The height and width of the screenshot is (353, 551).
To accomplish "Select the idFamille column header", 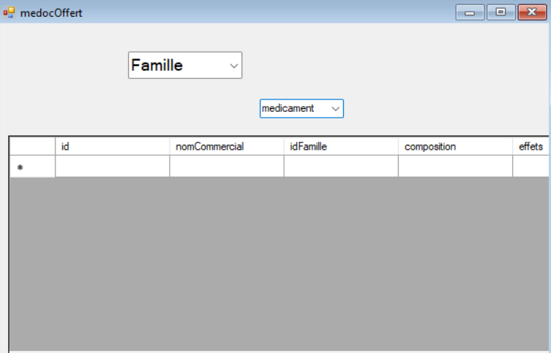I will (x=340, y=146).
